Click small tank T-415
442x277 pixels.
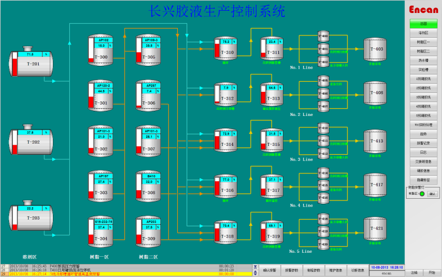[x=323, y=186]
